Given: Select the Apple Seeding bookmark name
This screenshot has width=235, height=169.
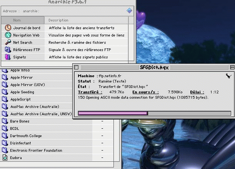Looking at the screenshot, I should click(22, 92).
